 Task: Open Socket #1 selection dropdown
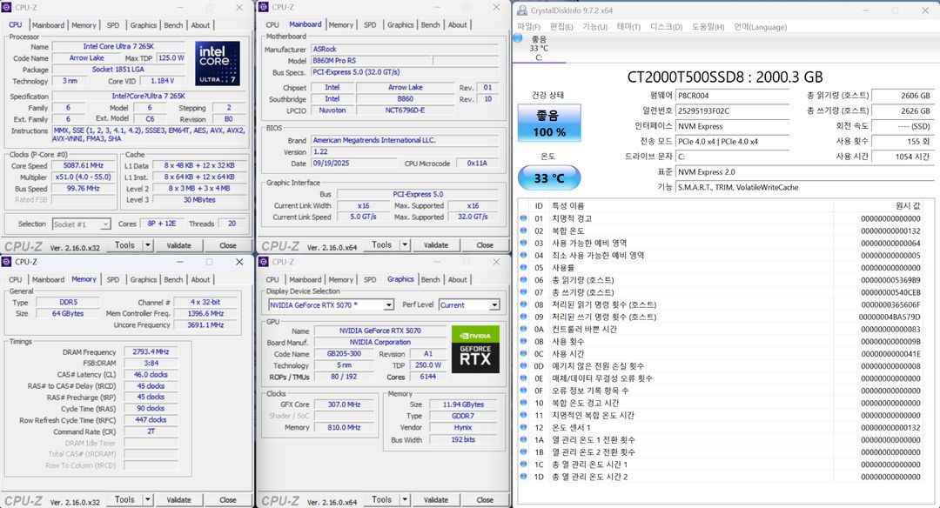tap(105, 224)
